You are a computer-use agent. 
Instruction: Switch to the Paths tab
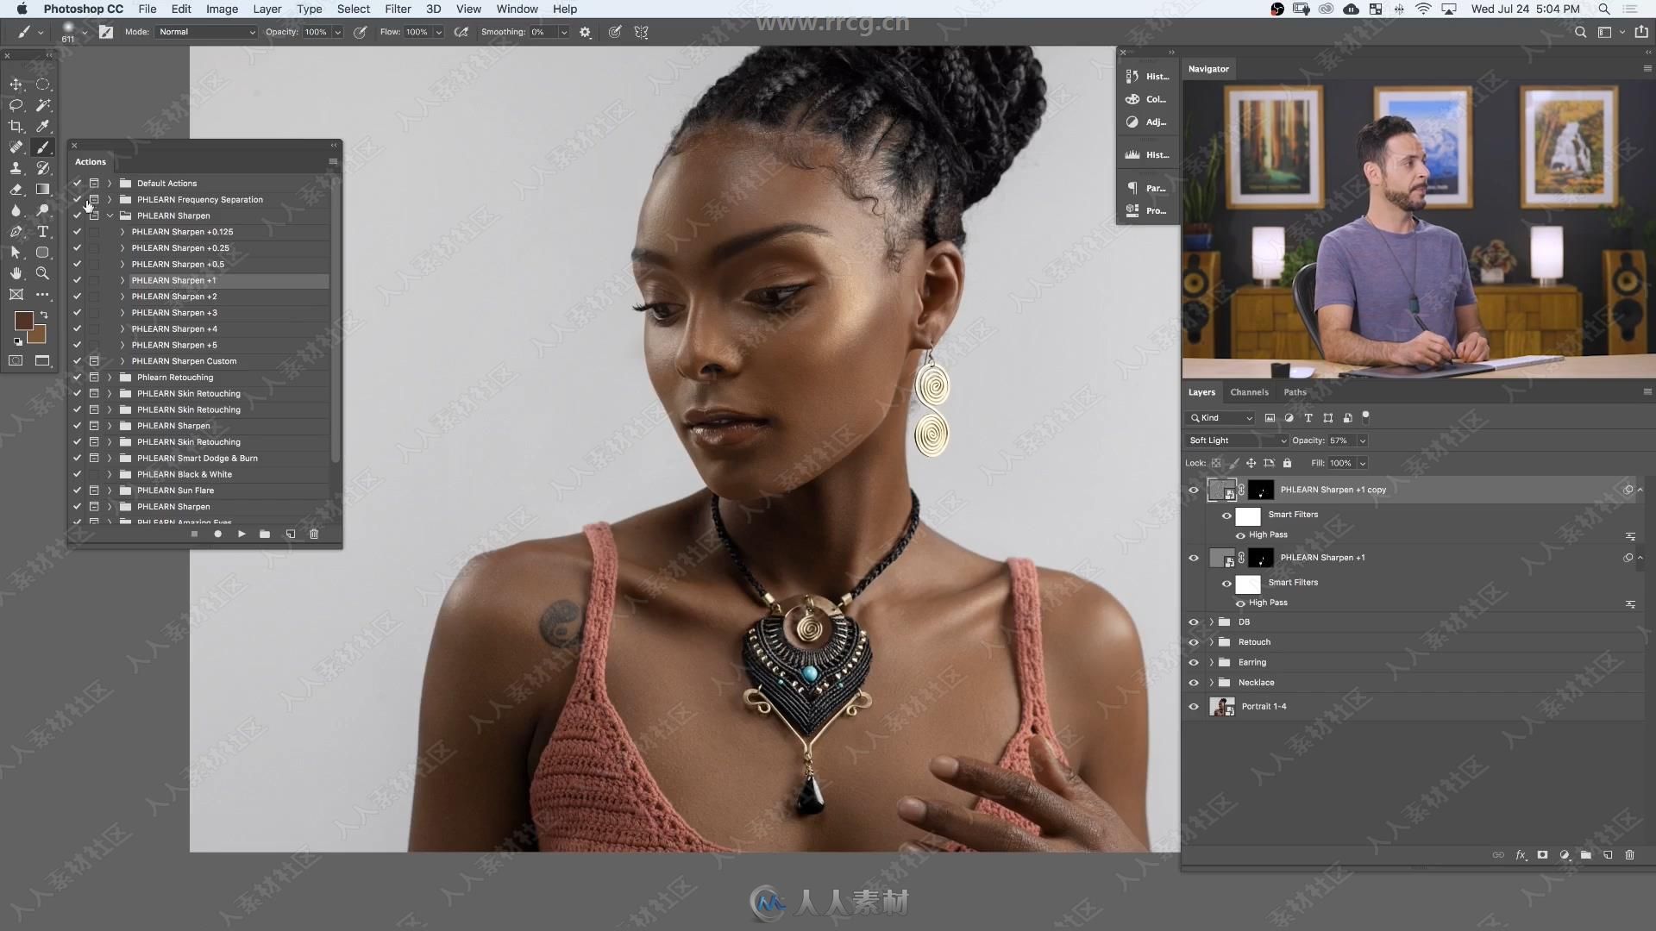pyautogui.click(x=1295, y=391)
